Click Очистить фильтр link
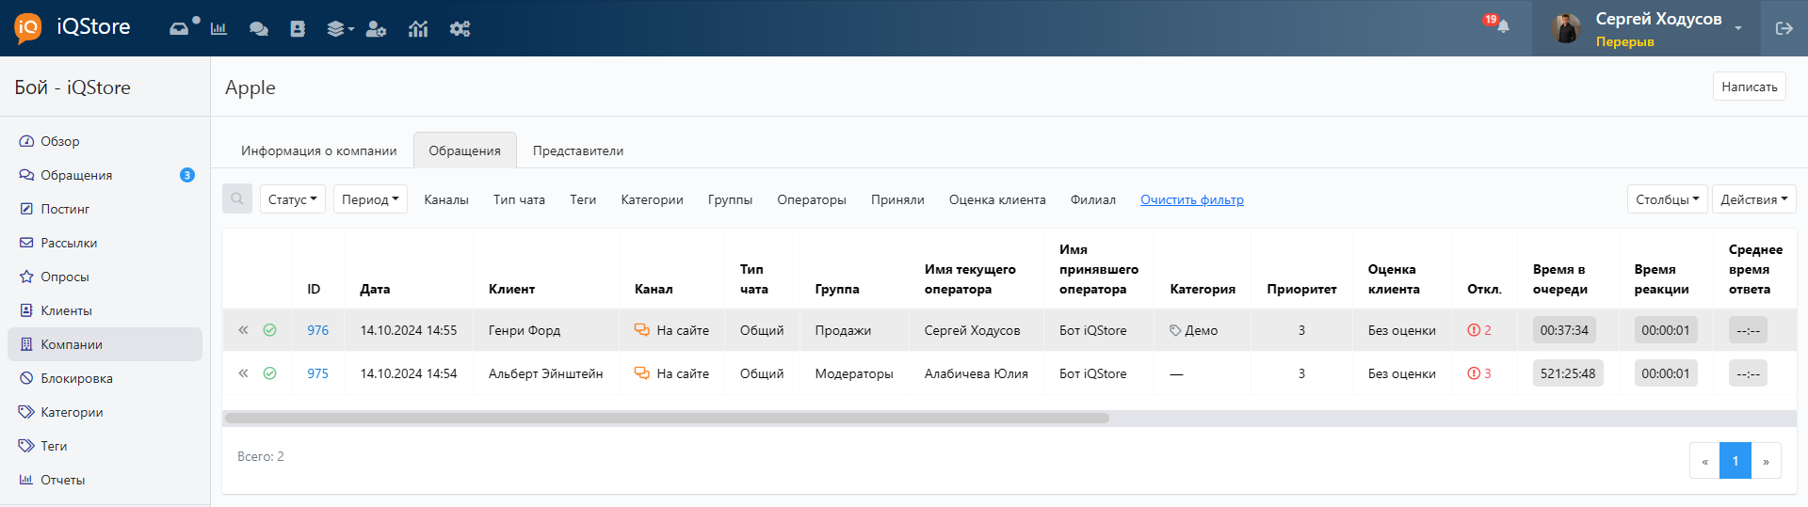Viewport: 1808px width, 507px height. pos(1192,199)
